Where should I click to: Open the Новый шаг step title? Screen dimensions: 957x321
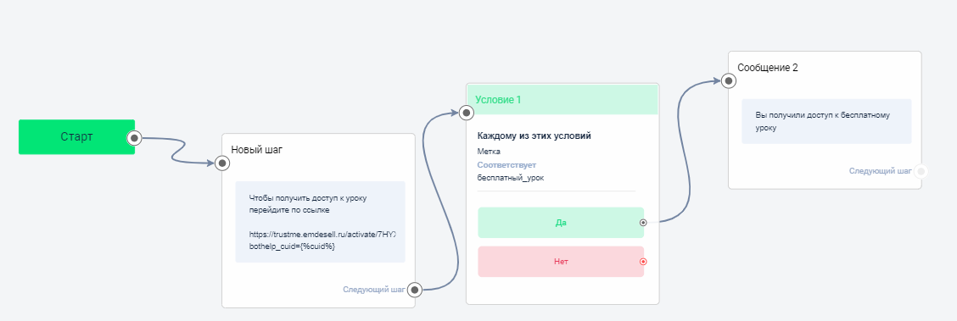257,150
